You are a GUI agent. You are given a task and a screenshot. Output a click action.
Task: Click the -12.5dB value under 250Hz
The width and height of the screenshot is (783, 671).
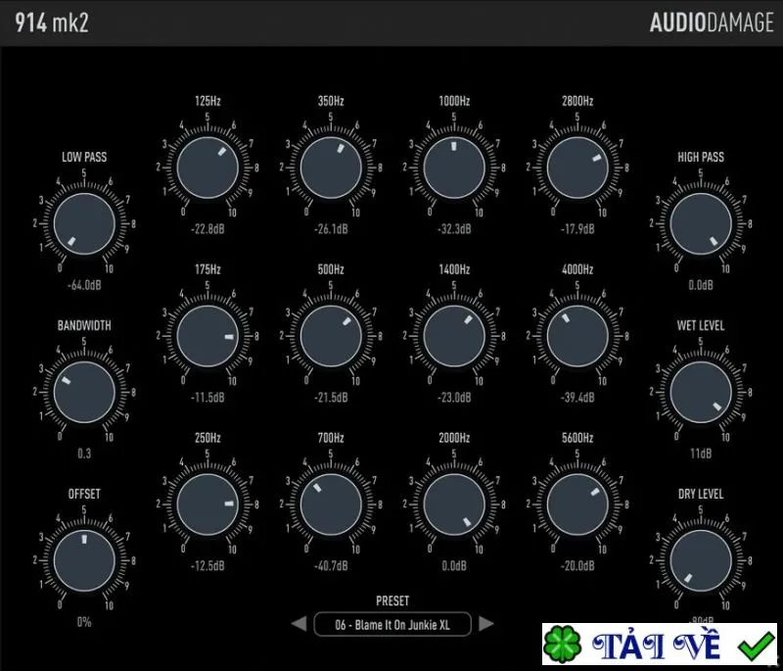click(x=207, y=566)
